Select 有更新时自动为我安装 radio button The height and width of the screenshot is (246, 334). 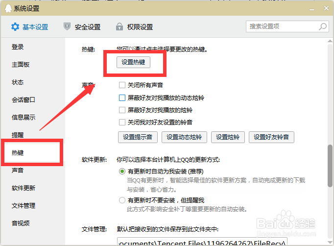[122, 172]
